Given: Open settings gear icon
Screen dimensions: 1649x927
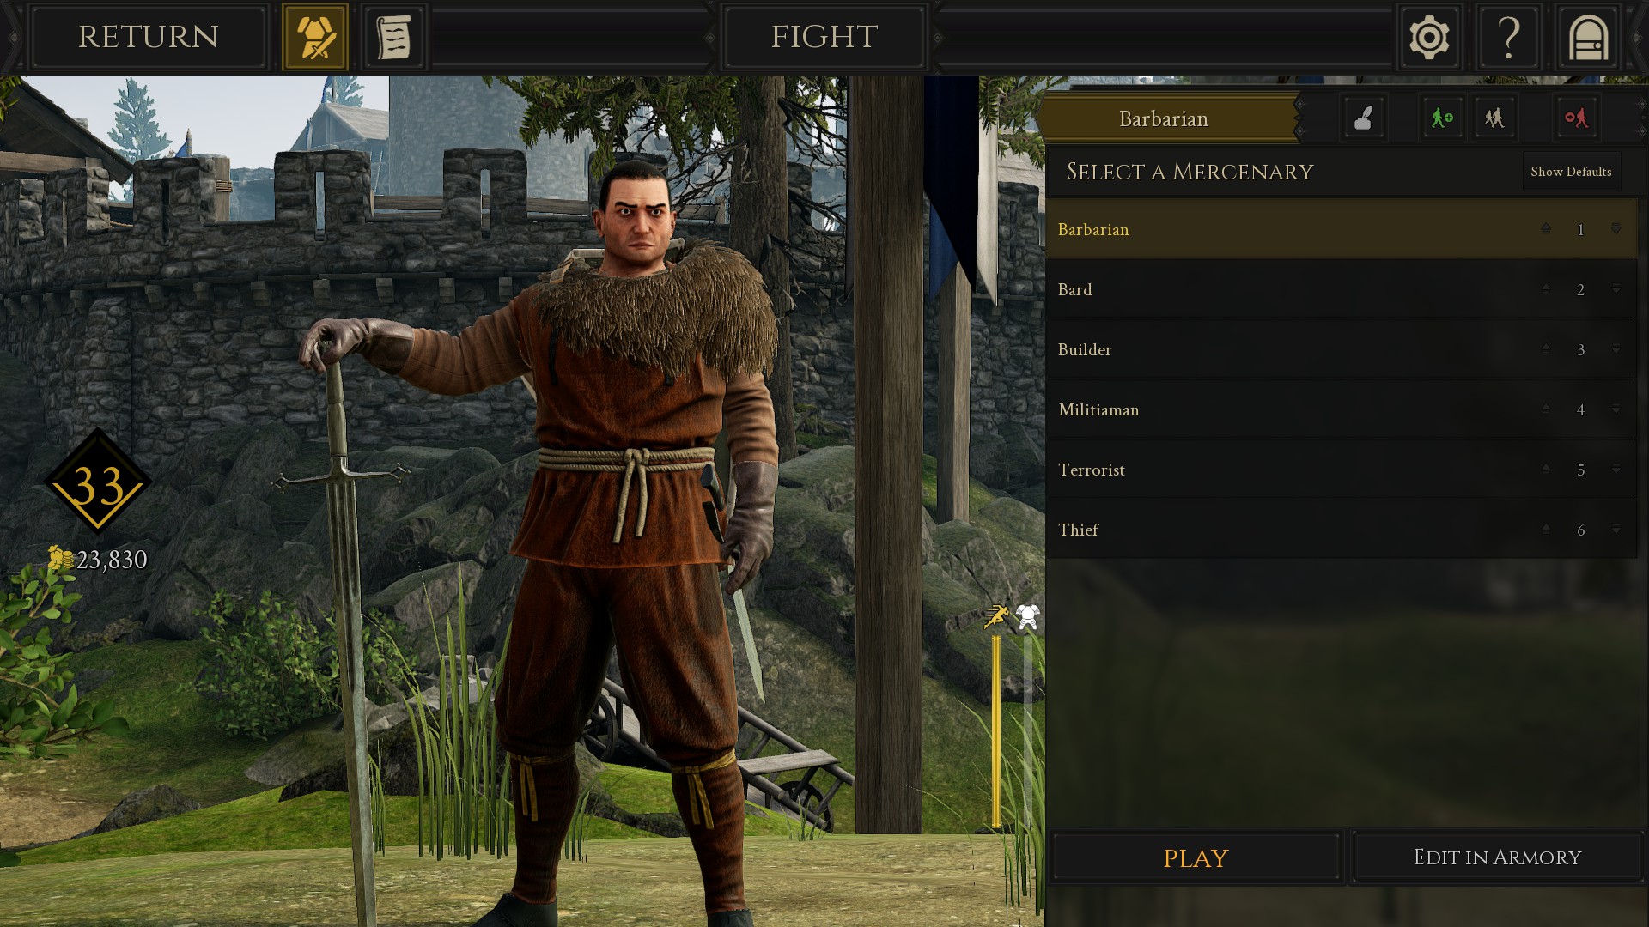Looking at the screenshot, I should click(x=1429, y=37).
